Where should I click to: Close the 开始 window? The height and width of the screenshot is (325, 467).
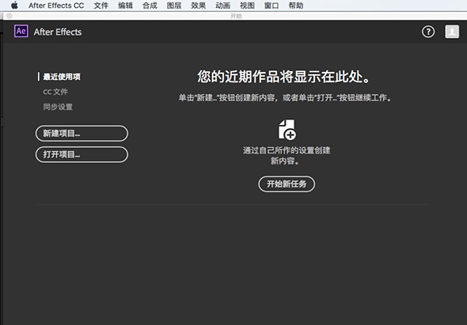(x=9, y=16)
